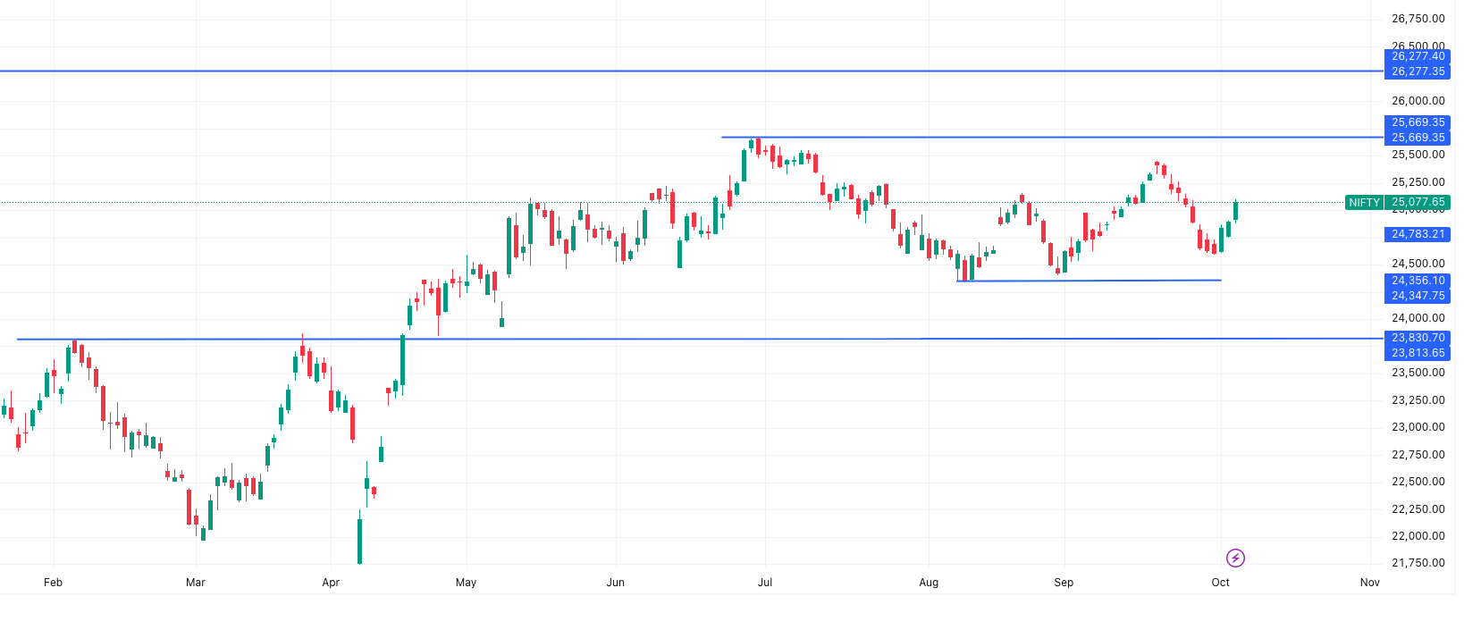Click the purple lightning event icon
The height and width of the screenshot is (630, 1464).
1235,559
